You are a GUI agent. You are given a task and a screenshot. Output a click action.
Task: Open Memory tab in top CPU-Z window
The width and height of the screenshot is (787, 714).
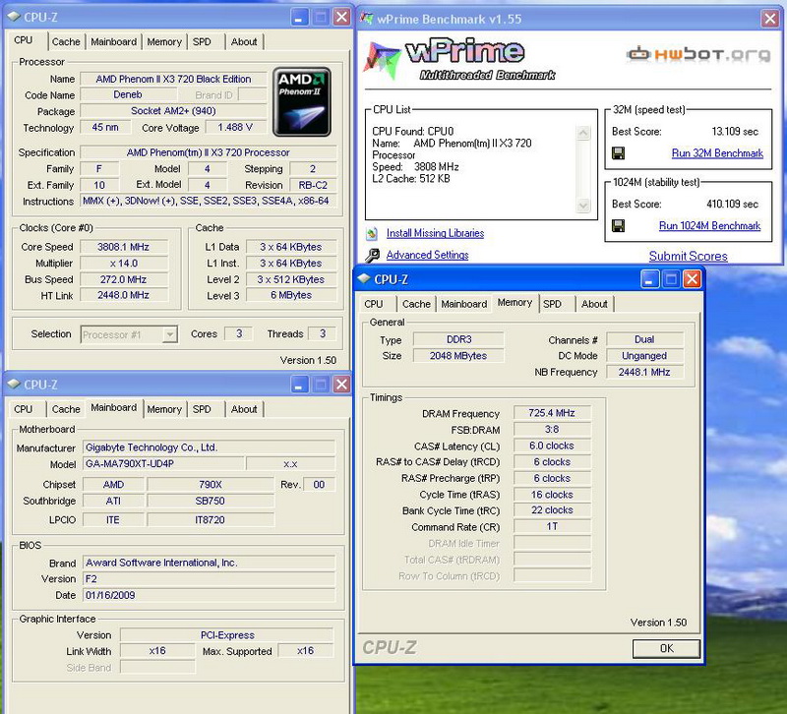pyautogui.click(x=164, y=41)
